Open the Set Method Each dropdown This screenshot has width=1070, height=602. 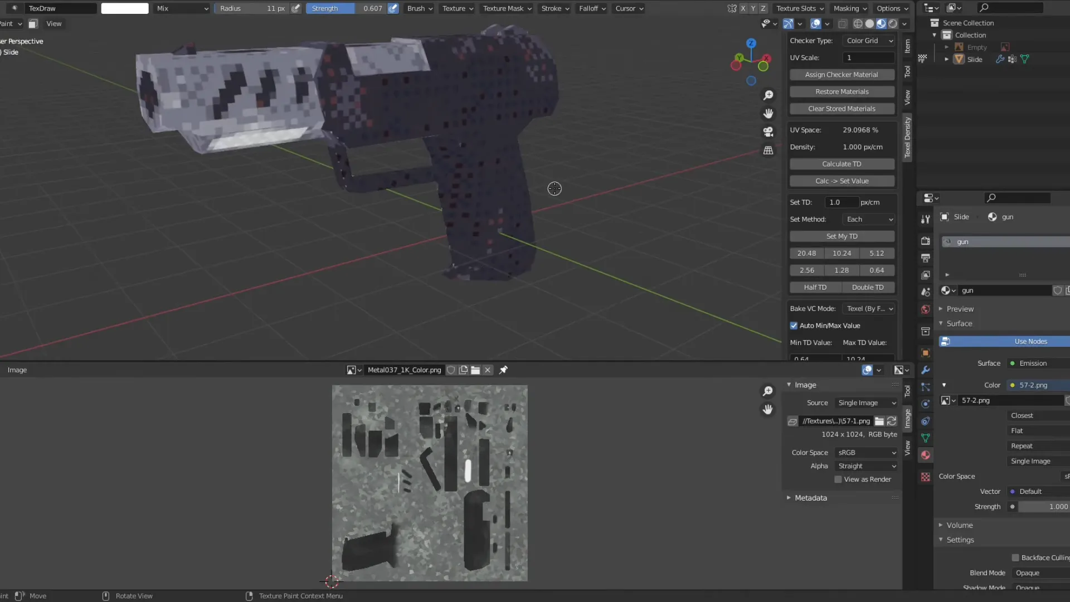coord(869,220)
